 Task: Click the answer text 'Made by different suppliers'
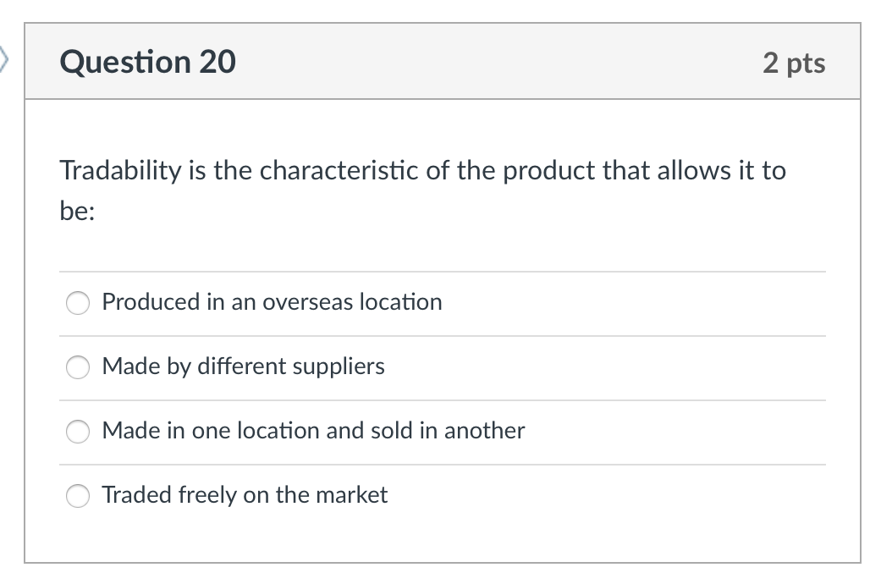click(243, 367)
